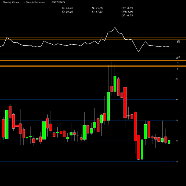Click the OL: 6.78 value
The height and width of the screenshot is (186, 186).
127,16
